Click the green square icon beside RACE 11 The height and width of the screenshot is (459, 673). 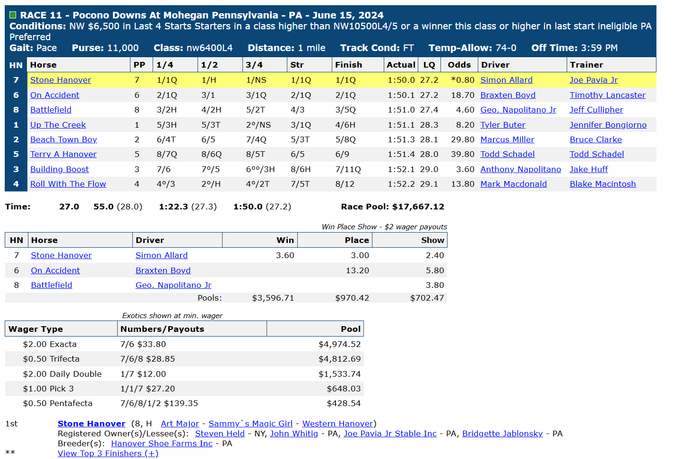pos(13,15)
